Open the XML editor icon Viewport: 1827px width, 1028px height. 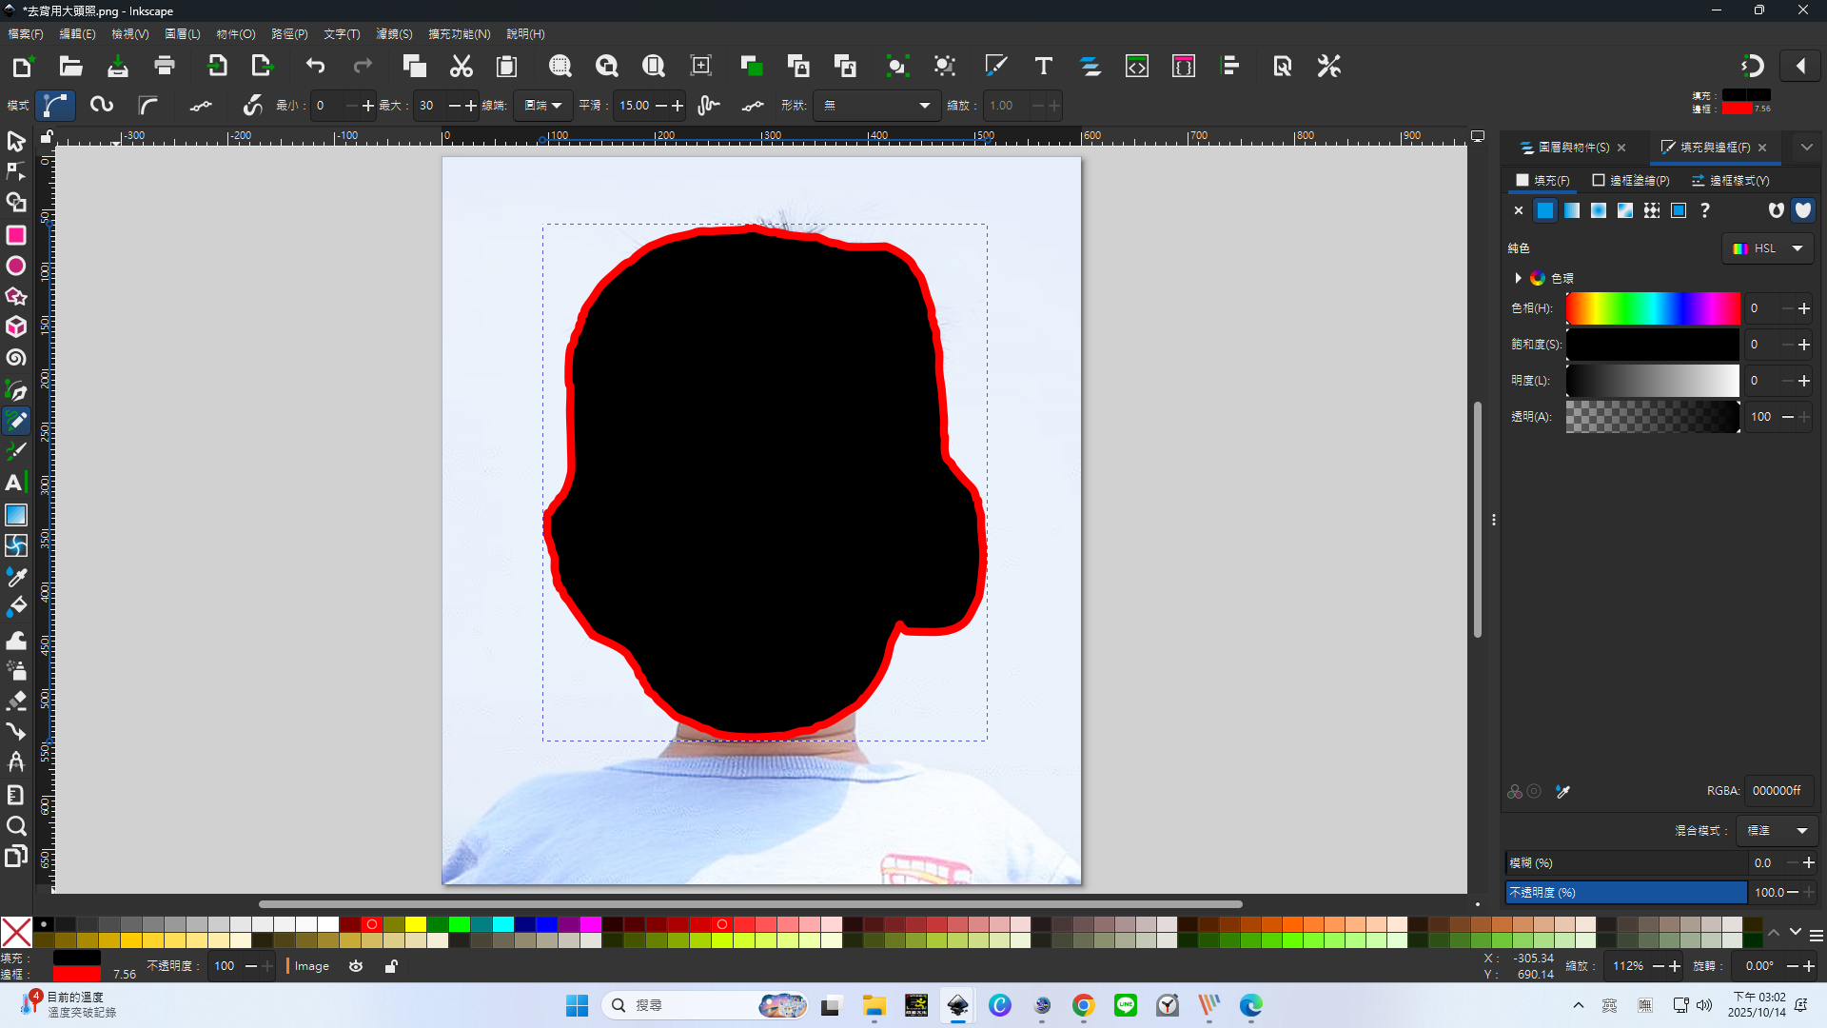click(x=1137, y=66)
